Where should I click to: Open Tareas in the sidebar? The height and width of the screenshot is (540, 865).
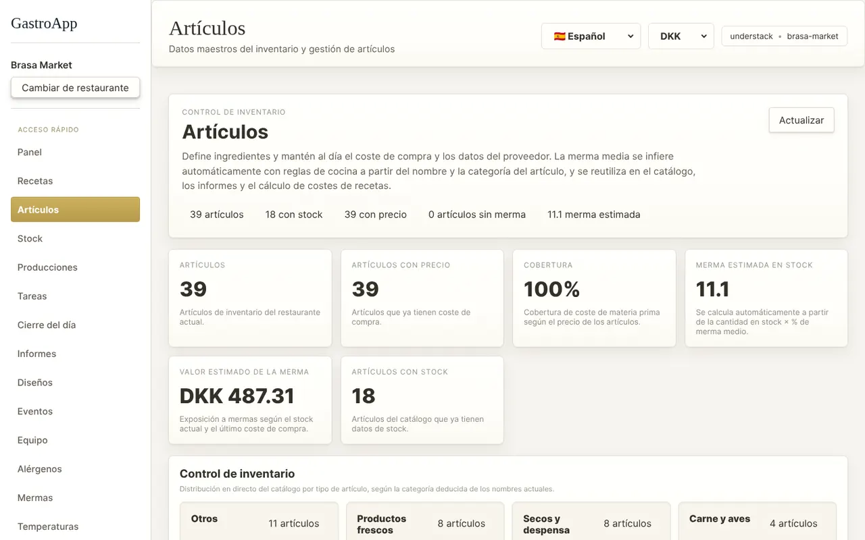coord(75,296)
